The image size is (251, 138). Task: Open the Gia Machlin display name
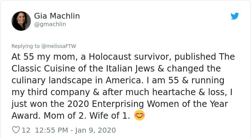(x=57, y=16)
